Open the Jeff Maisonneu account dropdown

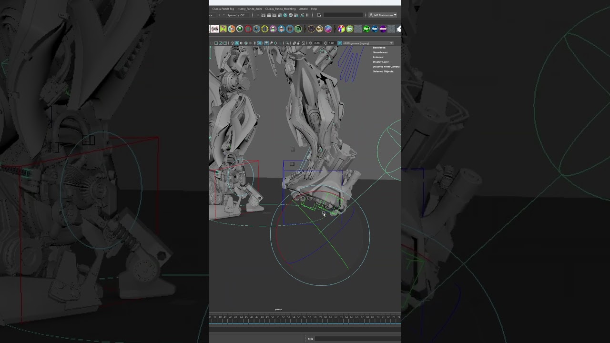(383, 15)
